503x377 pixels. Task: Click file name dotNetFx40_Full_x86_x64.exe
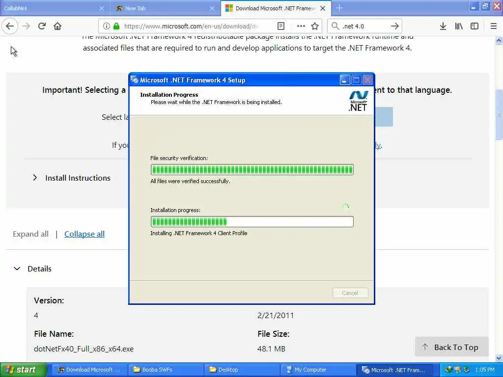pyautogui.click(x=84, y=349)
